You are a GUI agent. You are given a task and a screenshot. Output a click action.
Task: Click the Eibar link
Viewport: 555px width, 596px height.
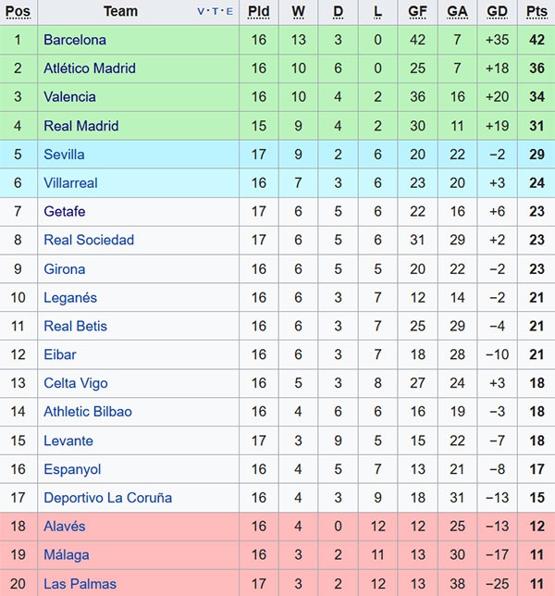(60, 354)
